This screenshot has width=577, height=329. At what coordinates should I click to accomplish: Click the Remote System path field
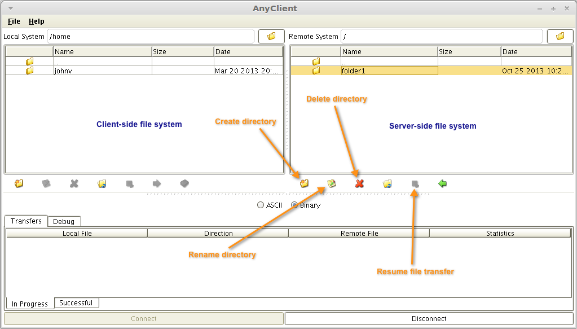pyautogui.click(x=442, y=36)
